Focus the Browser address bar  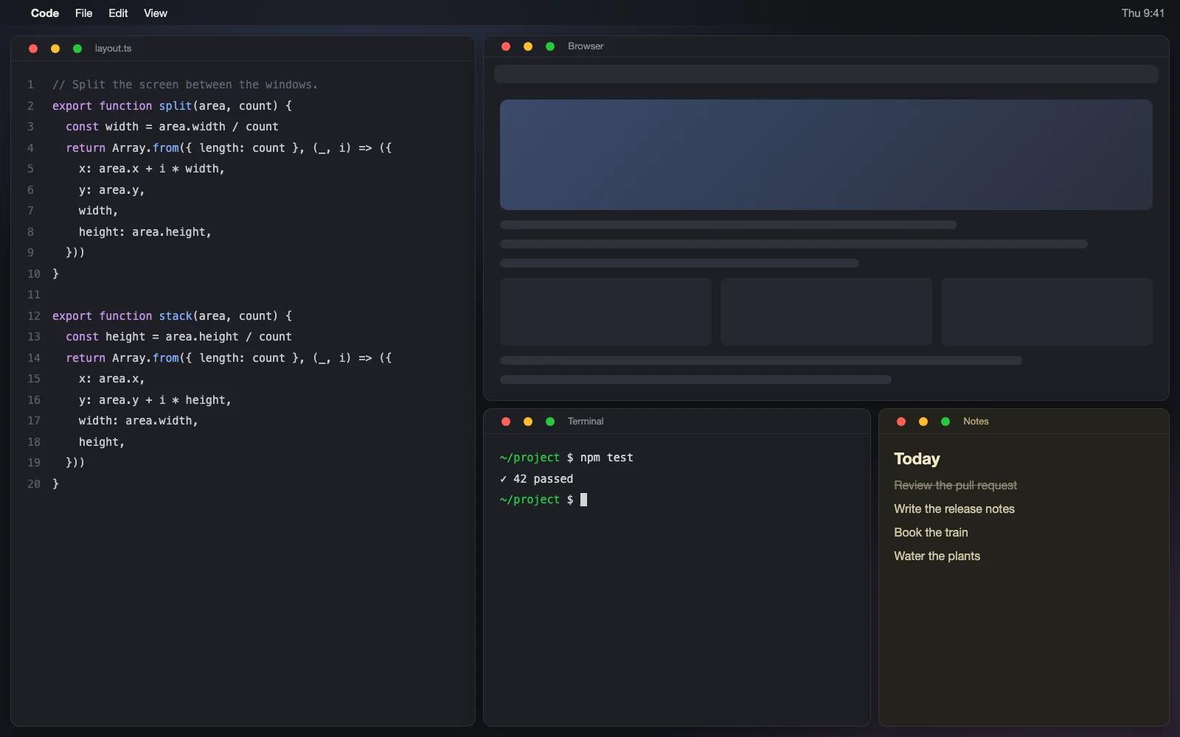click(x=826, y=74)
